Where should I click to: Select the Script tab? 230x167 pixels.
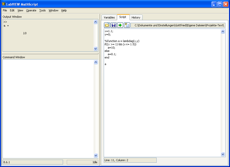tap(123, 17)
